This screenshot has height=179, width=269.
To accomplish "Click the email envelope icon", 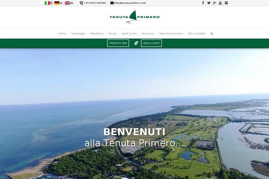I will (112, 3).
